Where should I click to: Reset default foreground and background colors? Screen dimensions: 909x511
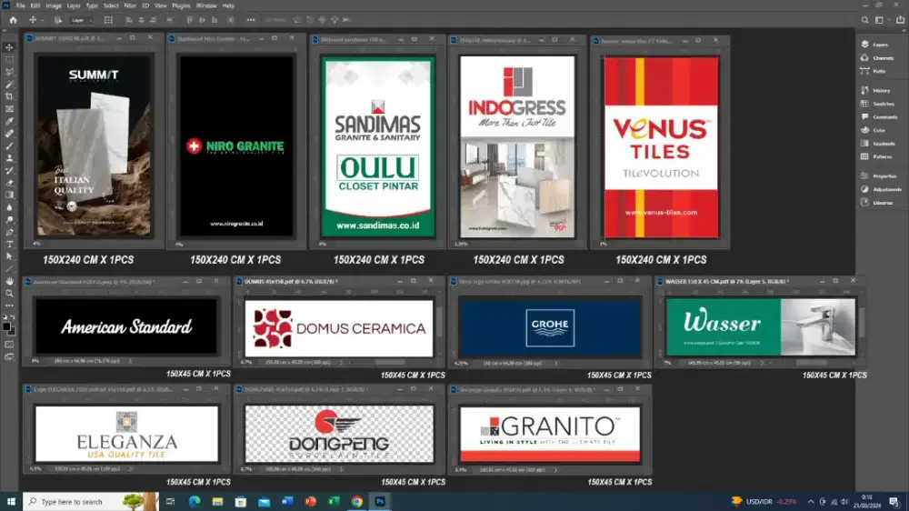click(x=5, y=317)
